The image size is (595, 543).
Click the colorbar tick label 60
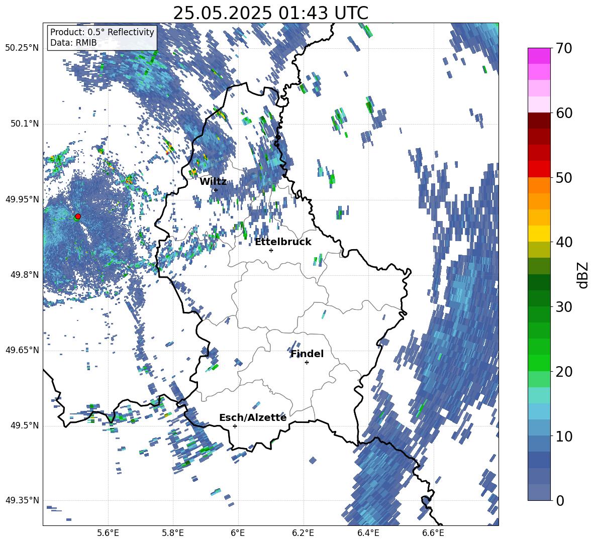pos(564,113)
